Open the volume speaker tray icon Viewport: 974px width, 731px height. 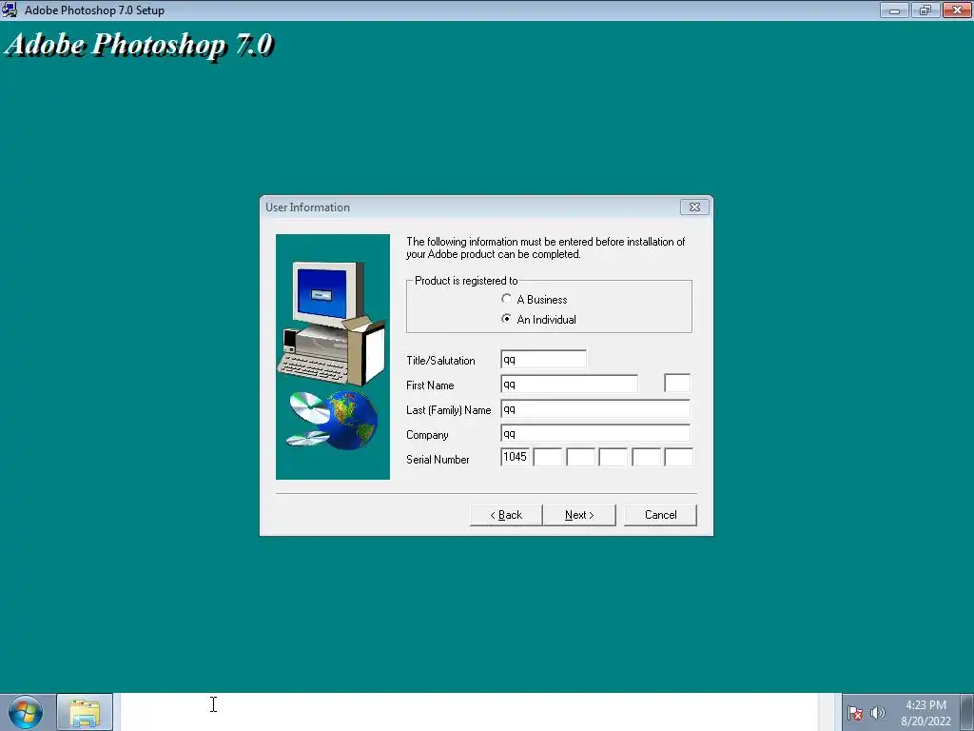click(878, 713)
